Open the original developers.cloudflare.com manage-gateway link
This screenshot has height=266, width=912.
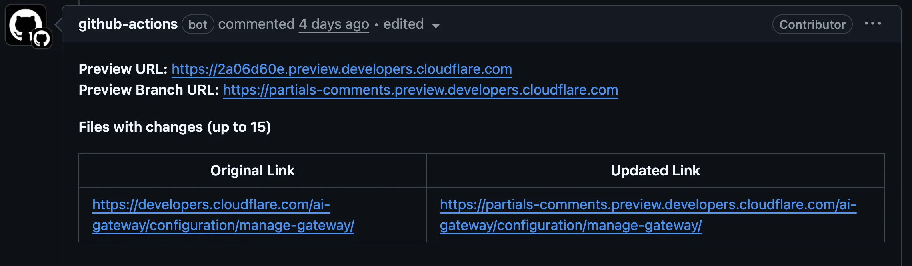pyautogui.click(x=223, y=215)
